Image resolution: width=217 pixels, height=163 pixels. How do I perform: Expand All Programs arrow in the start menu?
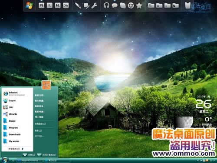23,149
